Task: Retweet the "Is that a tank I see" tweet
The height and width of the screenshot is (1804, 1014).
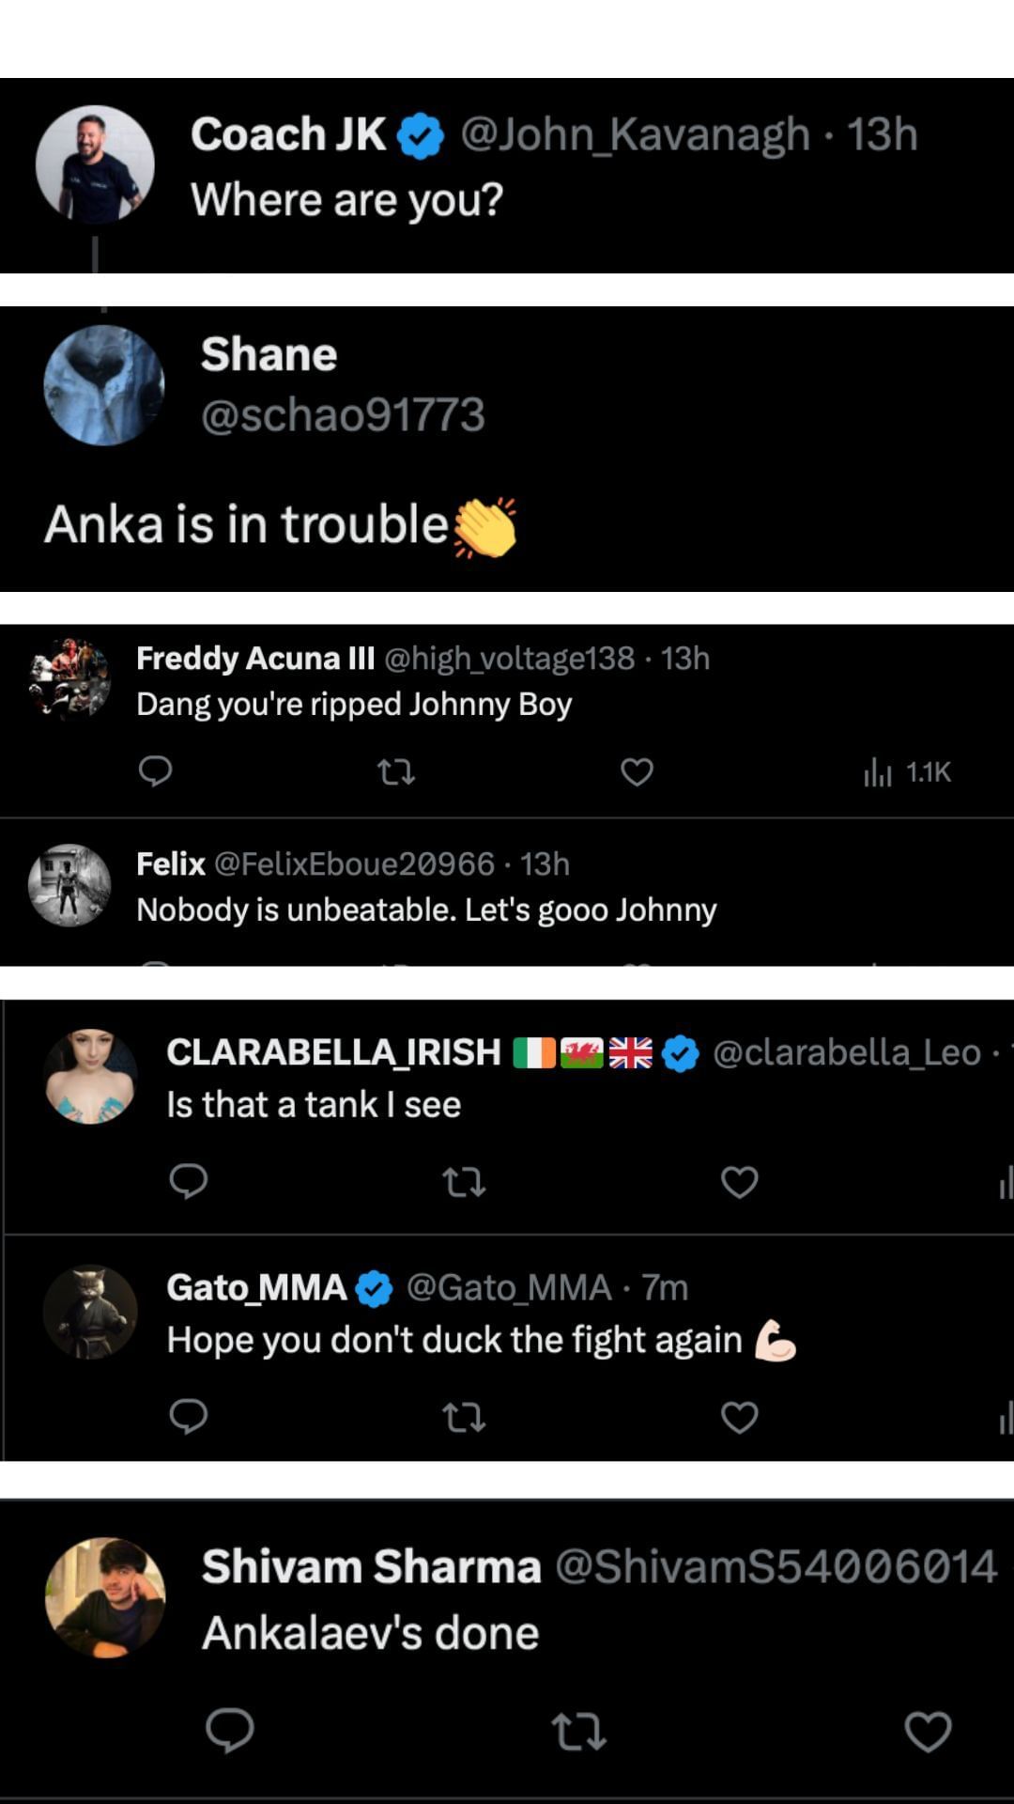Action: pos(467,1182)
